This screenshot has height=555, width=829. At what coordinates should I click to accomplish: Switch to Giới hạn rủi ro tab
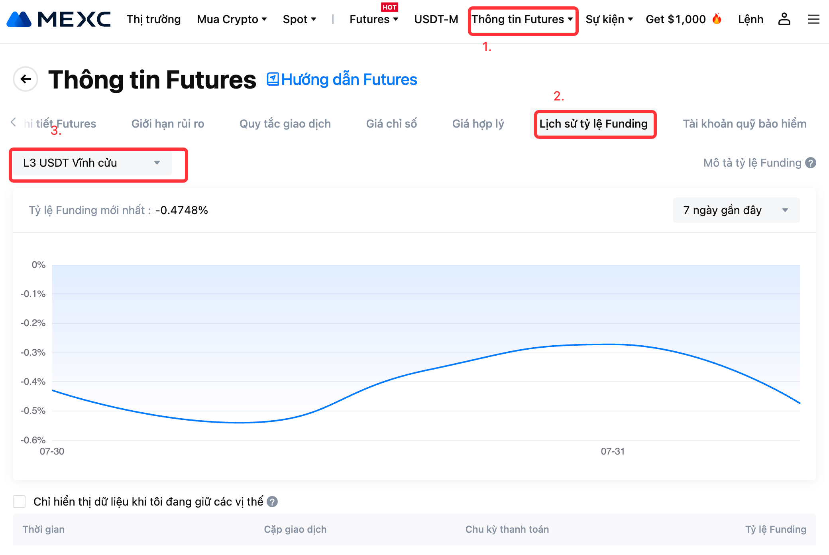tap(168, 124)
